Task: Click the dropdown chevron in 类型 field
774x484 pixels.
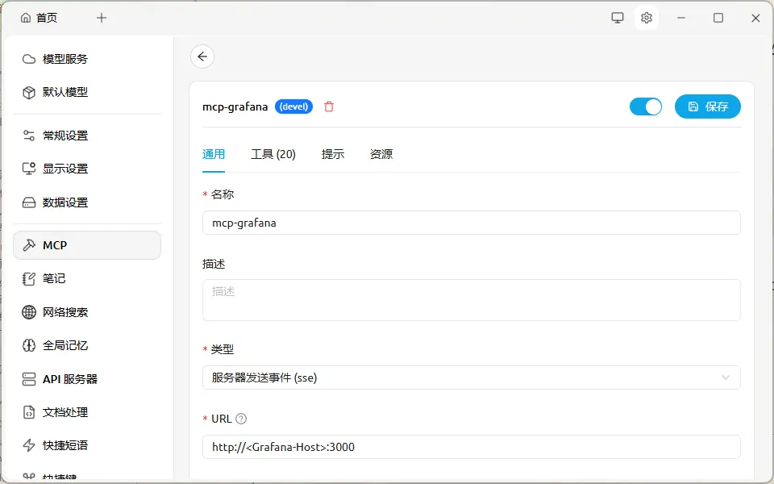Action: coord(726,378)
